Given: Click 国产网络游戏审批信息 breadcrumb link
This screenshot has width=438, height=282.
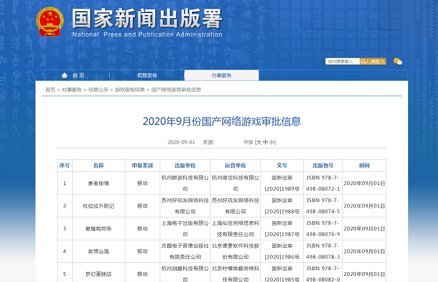Looking at the screenshot, I should tap(176, 89).
